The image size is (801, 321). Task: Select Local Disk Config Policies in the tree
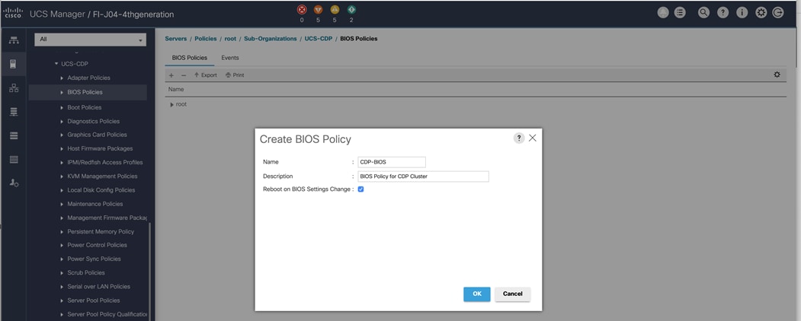pyautogui.click(x=101, y=190)
